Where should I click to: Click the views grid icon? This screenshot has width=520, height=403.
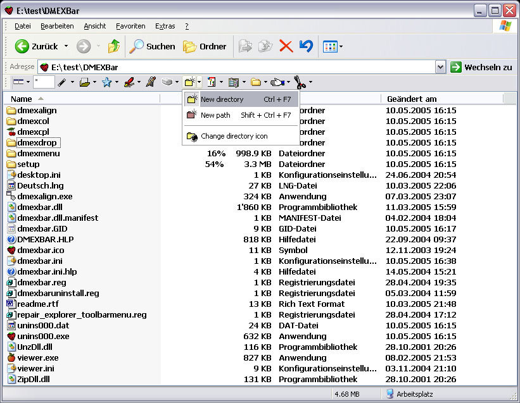(330, 47)
